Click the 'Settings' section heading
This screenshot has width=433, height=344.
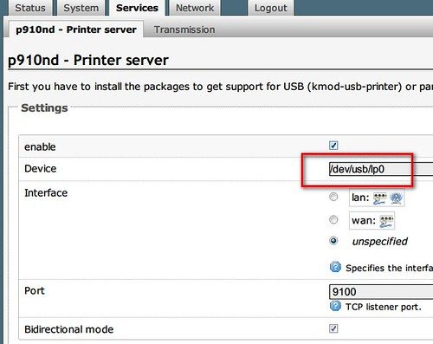coord(44,108)
